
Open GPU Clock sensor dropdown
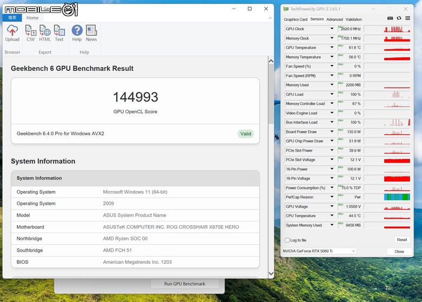[x=332, y=29]
